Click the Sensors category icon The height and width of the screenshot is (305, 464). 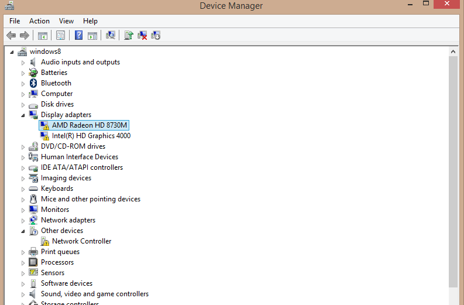tap(33, 273)
